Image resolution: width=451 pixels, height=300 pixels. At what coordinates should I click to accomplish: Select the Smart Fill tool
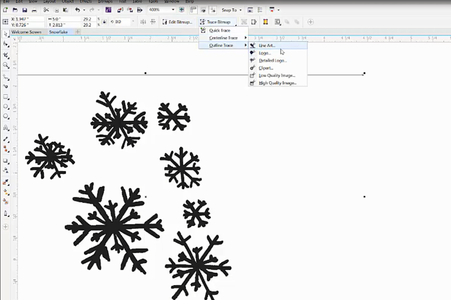6,202
